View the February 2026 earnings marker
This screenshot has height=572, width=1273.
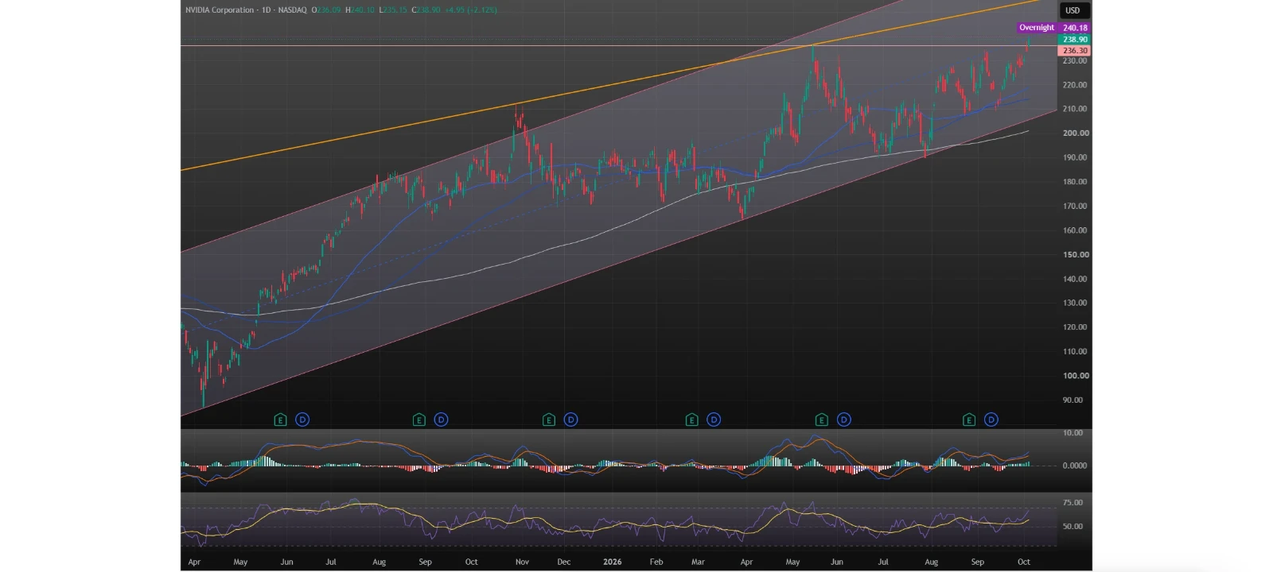[x=691, y=419]
